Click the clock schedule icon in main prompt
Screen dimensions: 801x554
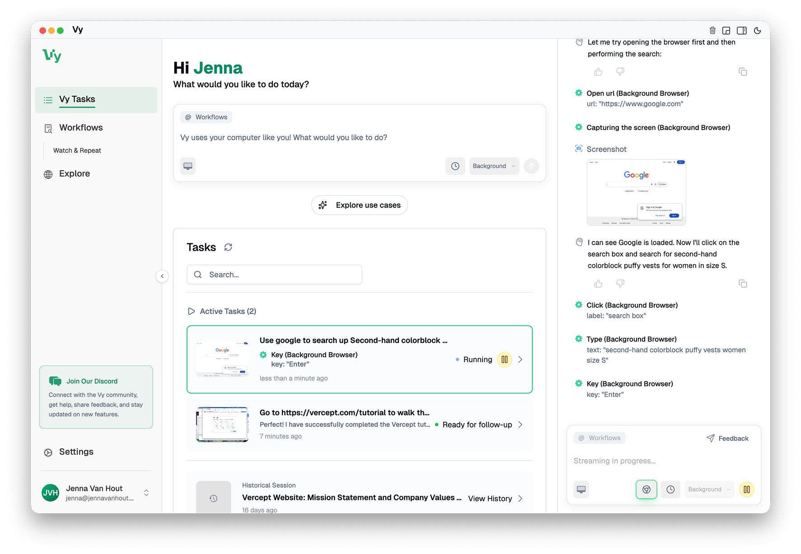point(455,166)
